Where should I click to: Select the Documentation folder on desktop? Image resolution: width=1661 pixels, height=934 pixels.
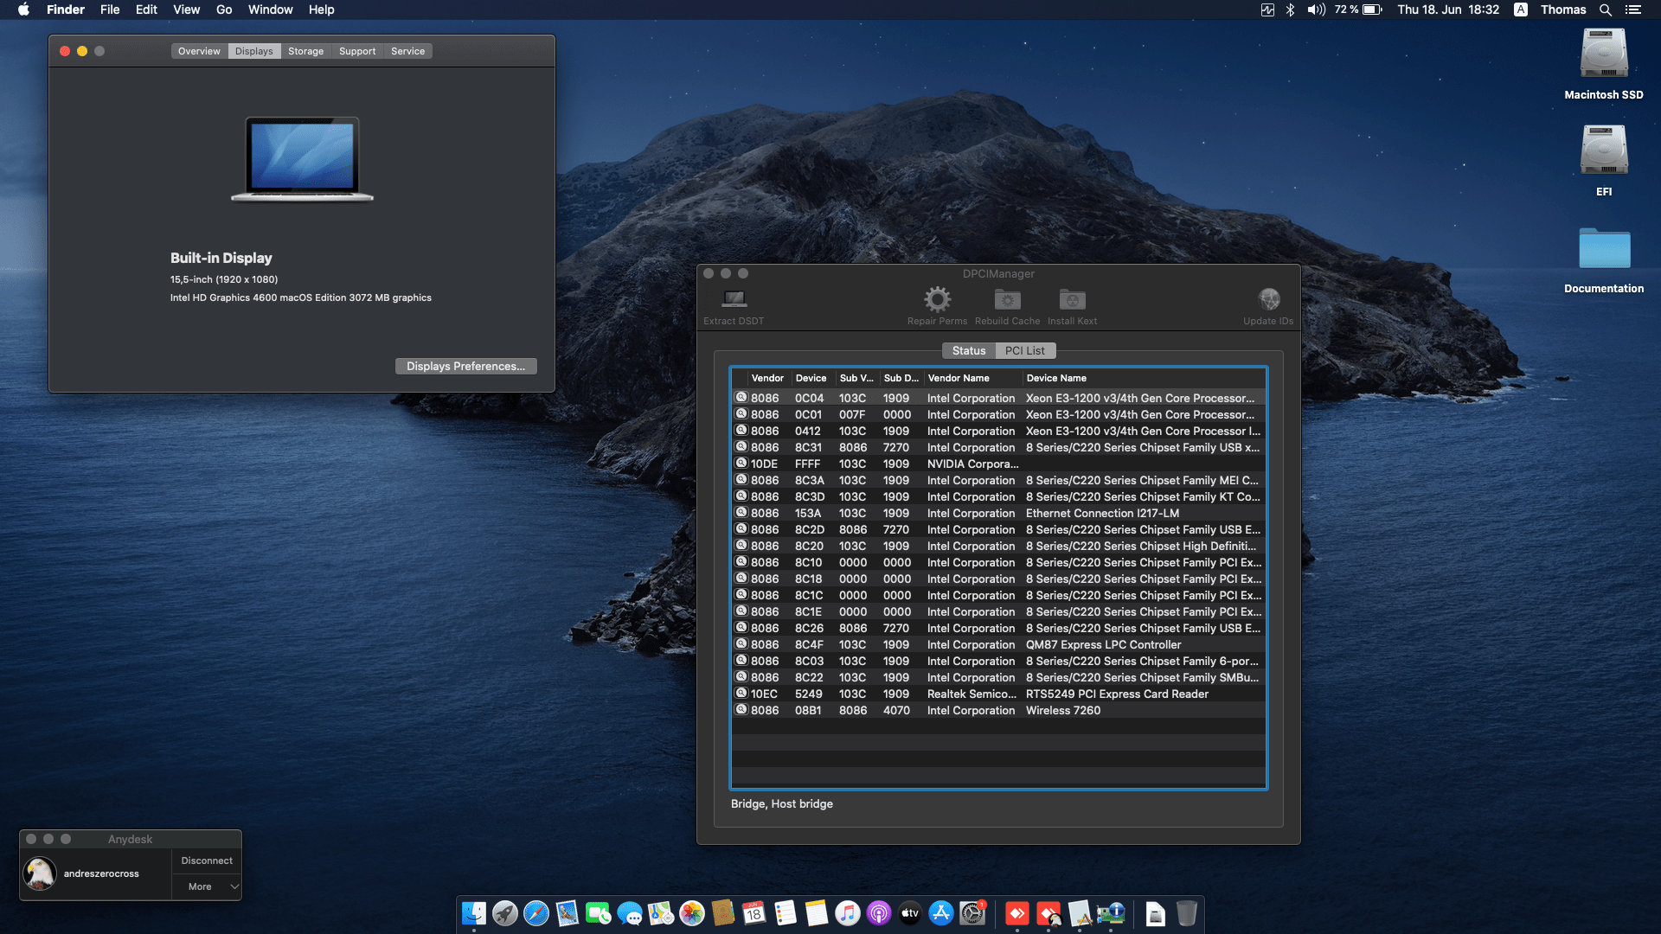click(1604, 259)
